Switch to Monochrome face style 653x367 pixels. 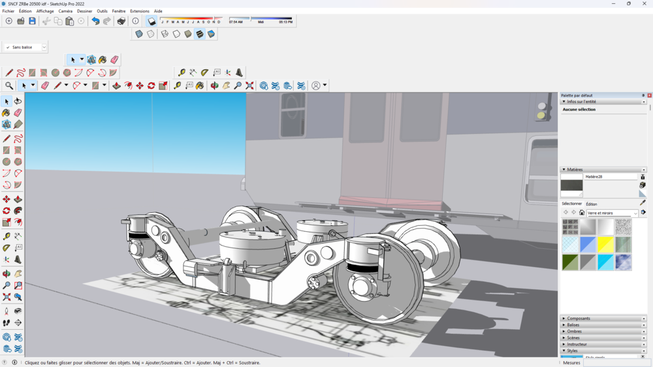click(212, 34)
